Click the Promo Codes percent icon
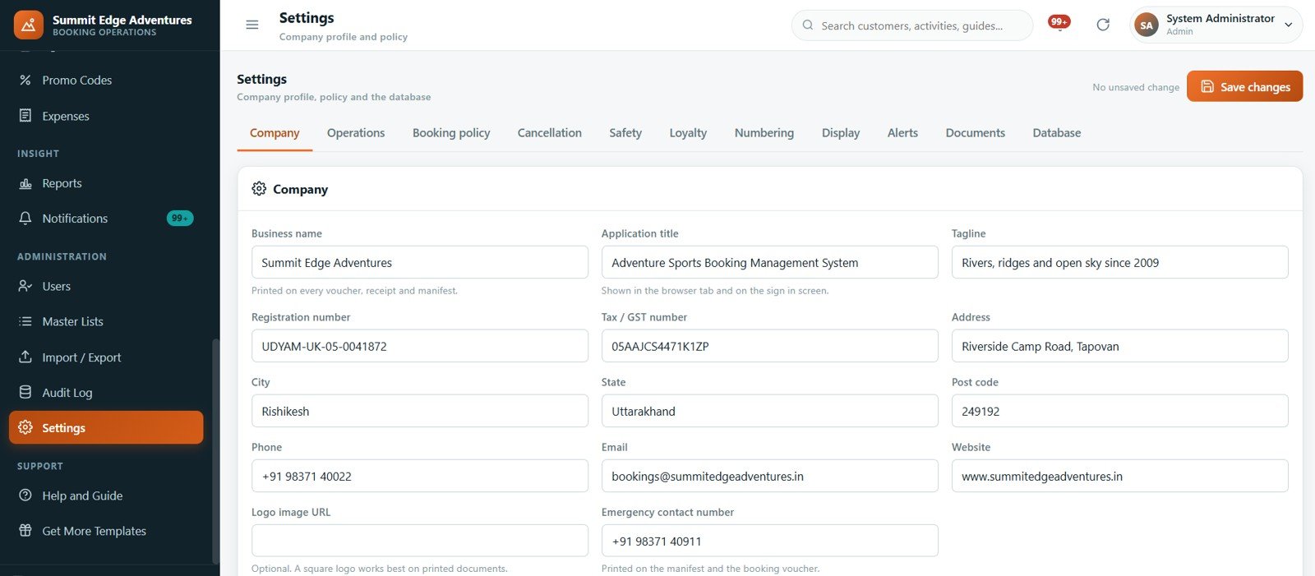Viewport: 1315px width, 576px height. pos(25,80)
